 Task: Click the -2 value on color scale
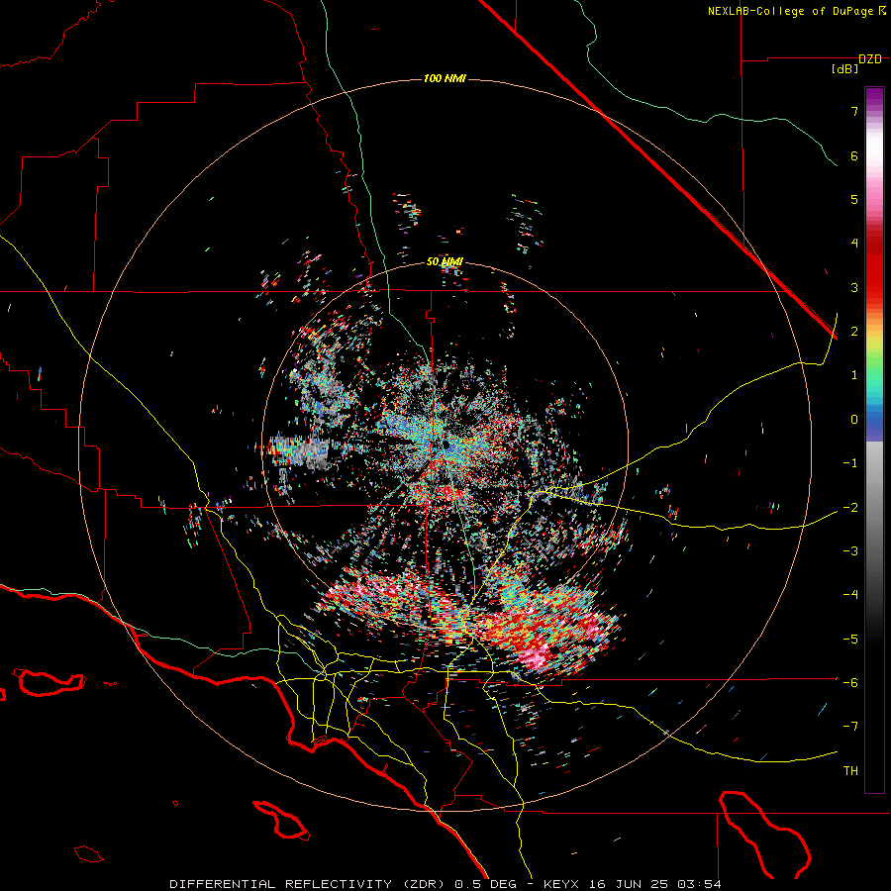850,508
